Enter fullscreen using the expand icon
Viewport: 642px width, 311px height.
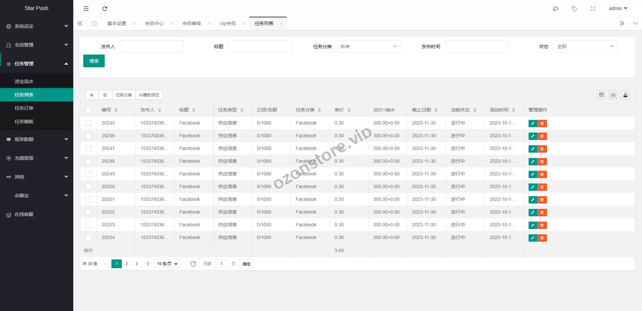click(593, 9)
